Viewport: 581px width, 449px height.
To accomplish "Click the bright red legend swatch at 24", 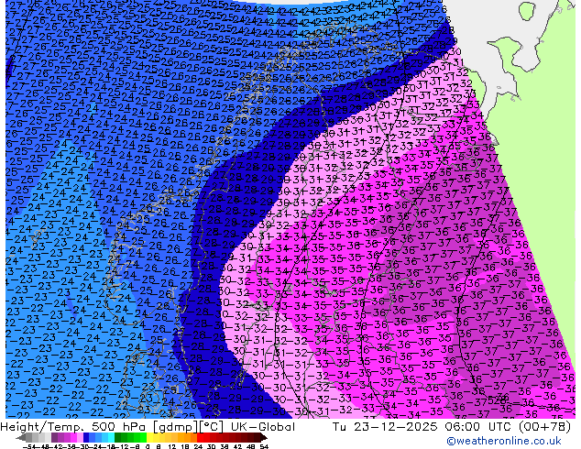I will coord(200,437).
